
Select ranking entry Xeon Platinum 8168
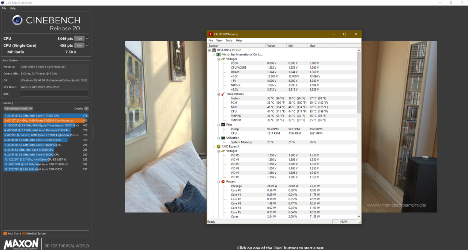[46, 130]
